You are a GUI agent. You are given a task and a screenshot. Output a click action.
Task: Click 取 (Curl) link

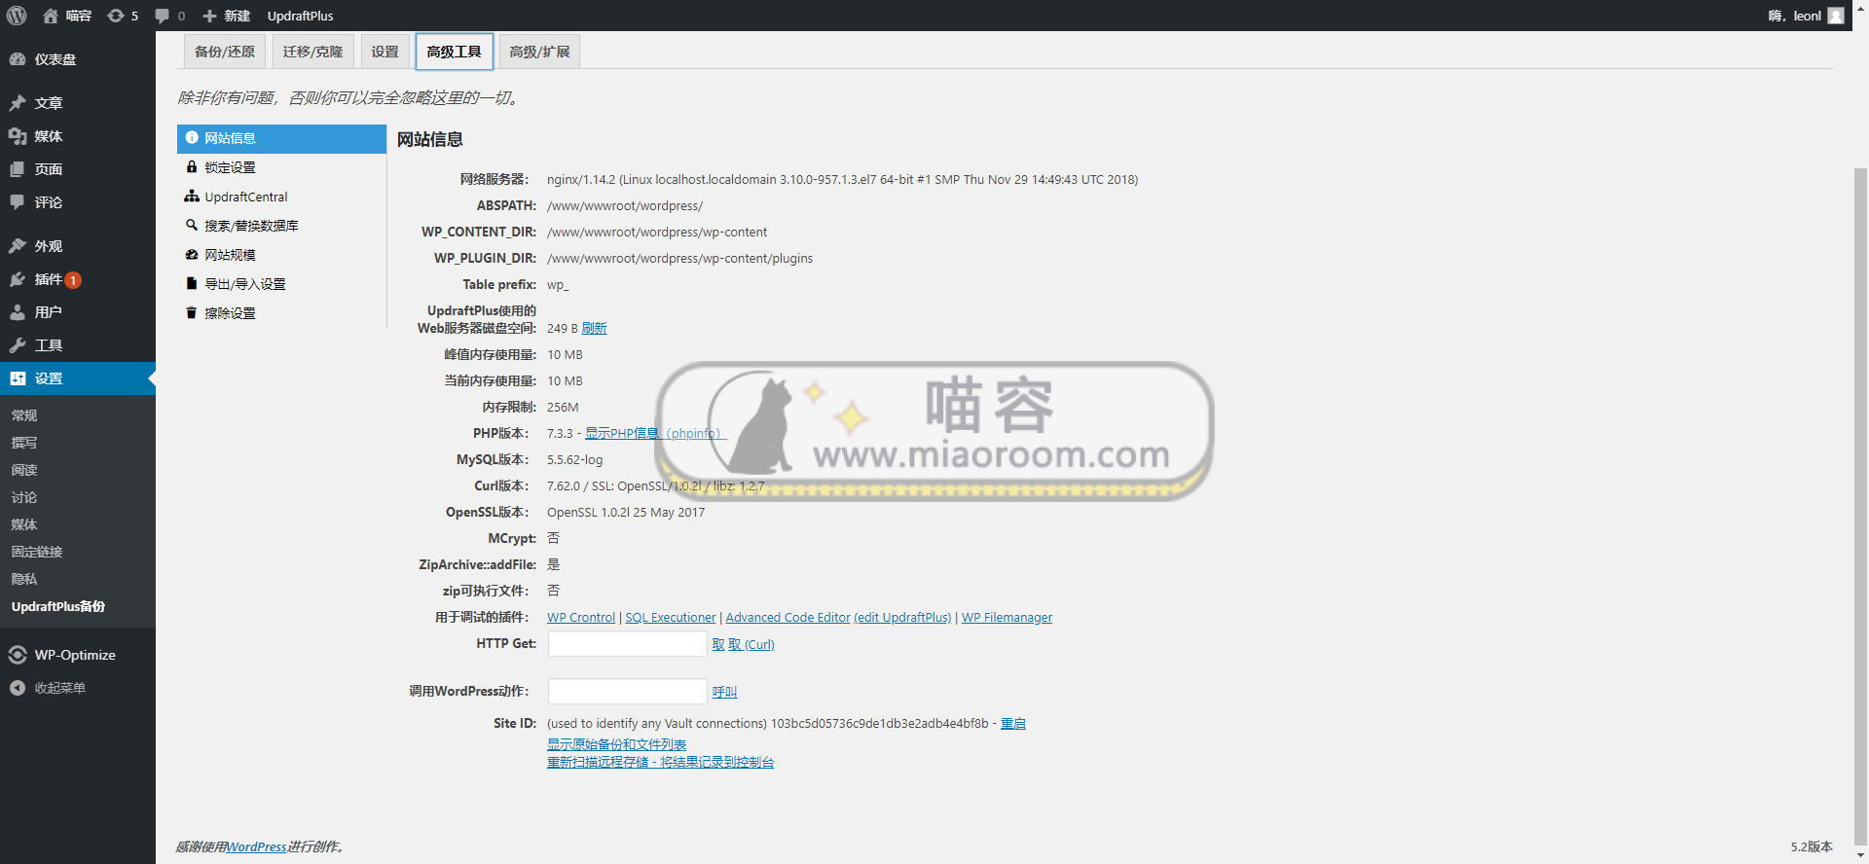pos(751,645)
